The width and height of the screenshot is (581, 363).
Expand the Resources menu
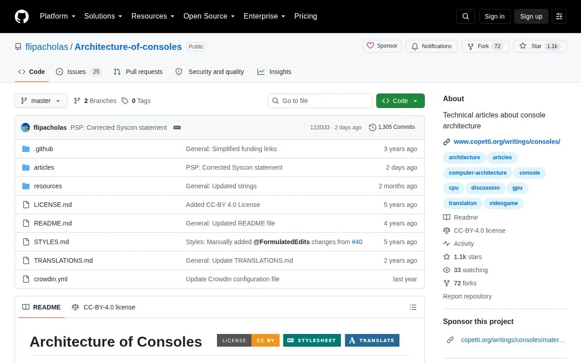coord(153,16)
